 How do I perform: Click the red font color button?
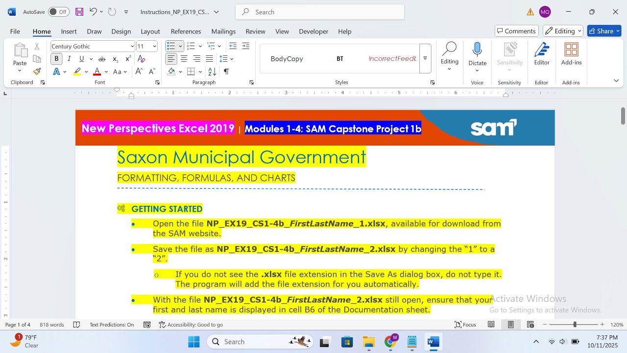97,72
